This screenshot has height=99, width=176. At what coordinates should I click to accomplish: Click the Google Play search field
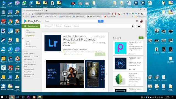click(x=71, y=21)
